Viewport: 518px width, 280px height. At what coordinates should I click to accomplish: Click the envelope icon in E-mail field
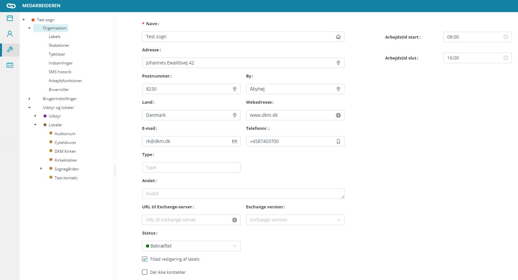[235, 141]
